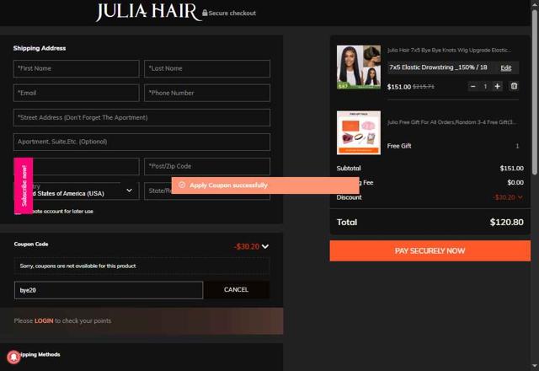The height and width of the screenshot is (371, 539).
Task: Click the 7x5 Elastic Drawstring variant label
Action: coord(438,67)
